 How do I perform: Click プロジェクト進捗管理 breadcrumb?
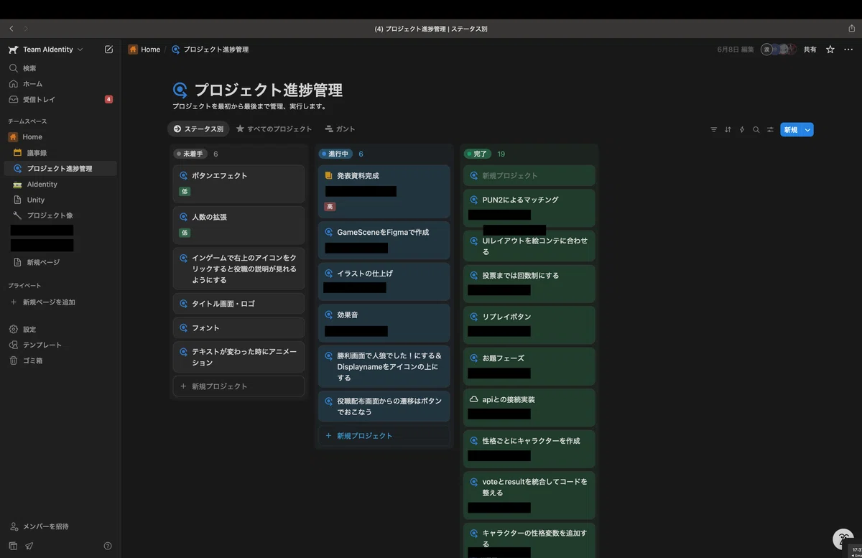click(x=210, y=50)
